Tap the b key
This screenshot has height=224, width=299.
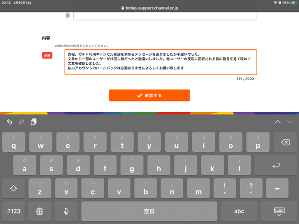pyautogui.click(x=146, y=188)
